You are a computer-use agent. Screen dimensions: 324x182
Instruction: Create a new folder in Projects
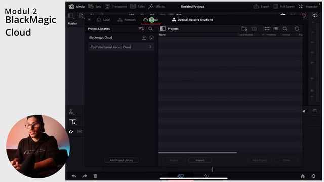(x=244, y=29)
